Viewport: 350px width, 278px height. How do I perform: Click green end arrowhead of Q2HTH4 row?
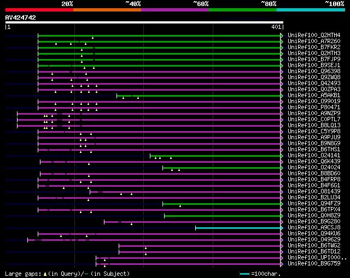coord(282,36)
